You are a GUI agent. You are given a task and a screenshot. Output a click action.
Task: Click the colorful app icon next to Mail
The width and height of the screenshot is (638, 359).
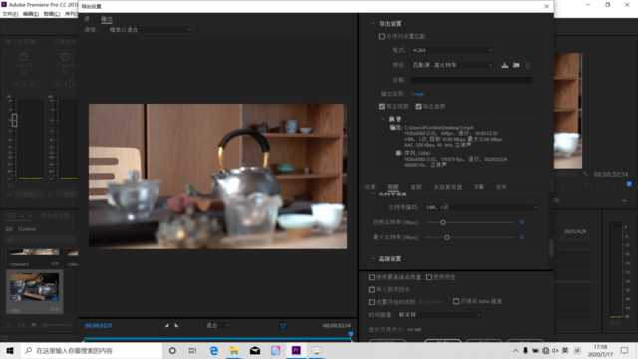click(x=276, y=350)
